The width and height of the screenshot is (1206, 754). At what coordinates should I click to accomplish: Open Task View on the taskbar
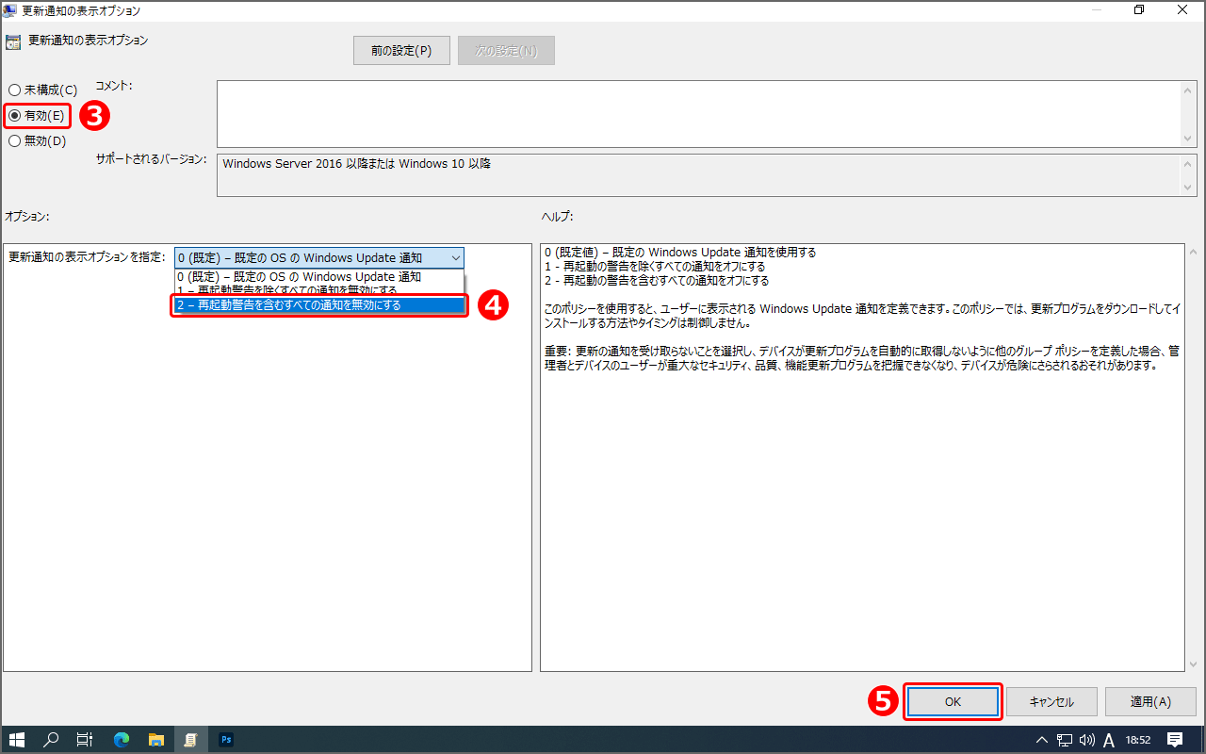[85, 740]
